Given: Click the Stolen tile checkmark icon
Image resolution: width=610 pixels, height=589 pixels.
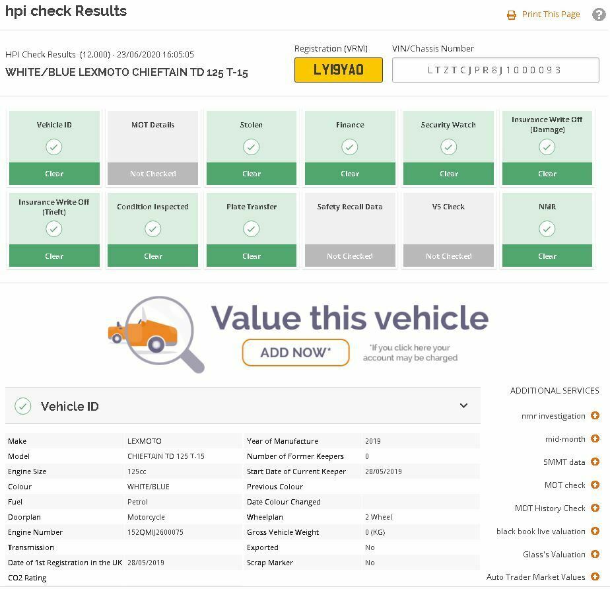Looking at the screenshot, I should click(252, 147).
